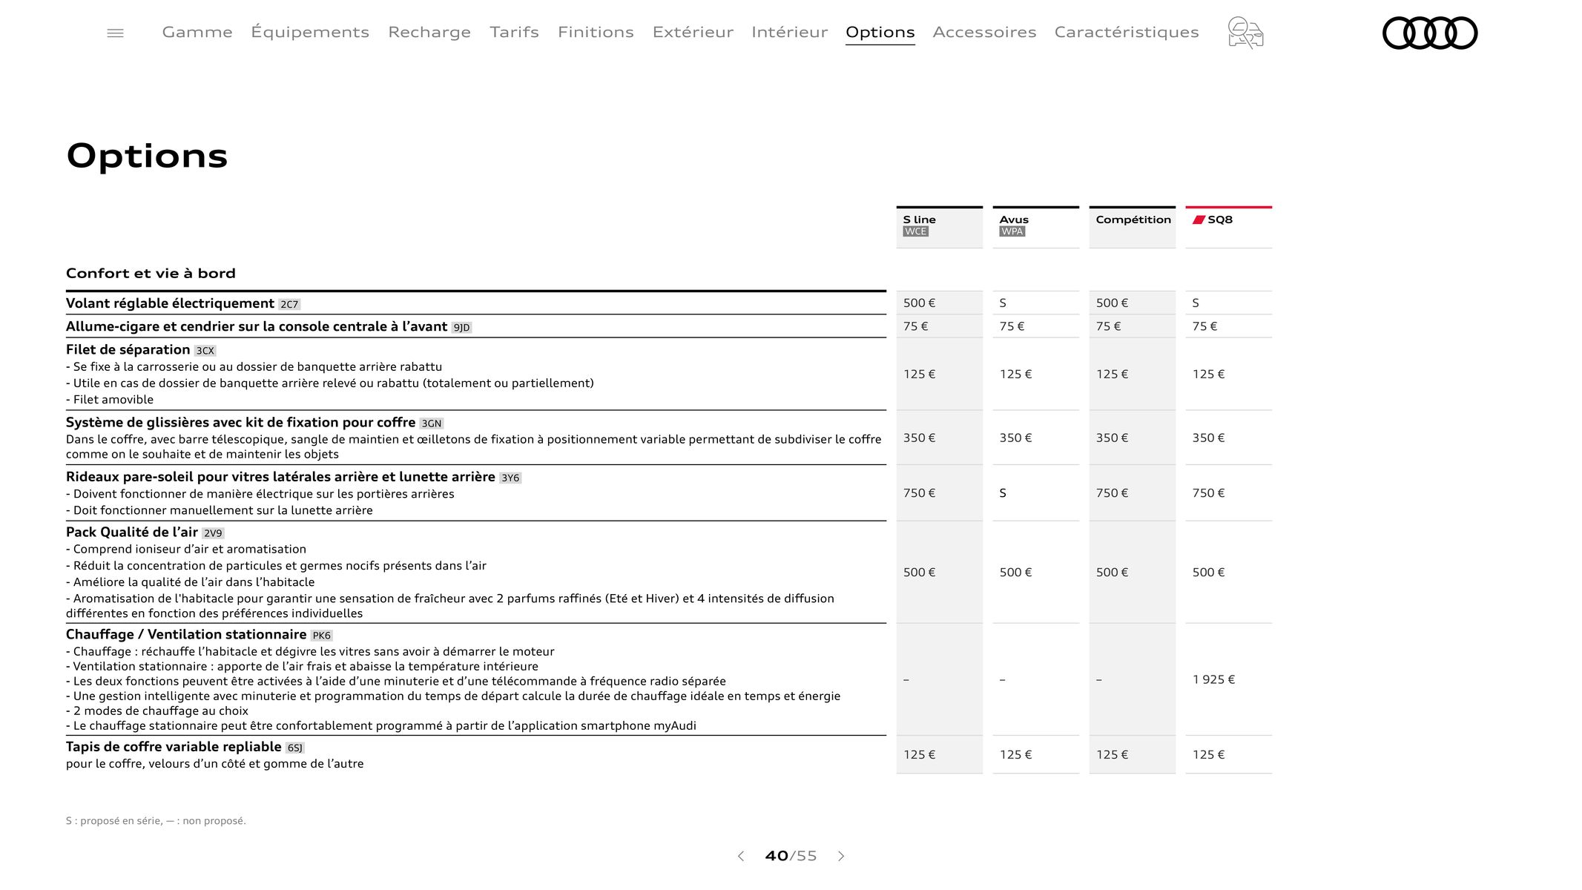Click the Confort et vie à bord heading
Screen dimensions: 1582x890
point(151,273)
